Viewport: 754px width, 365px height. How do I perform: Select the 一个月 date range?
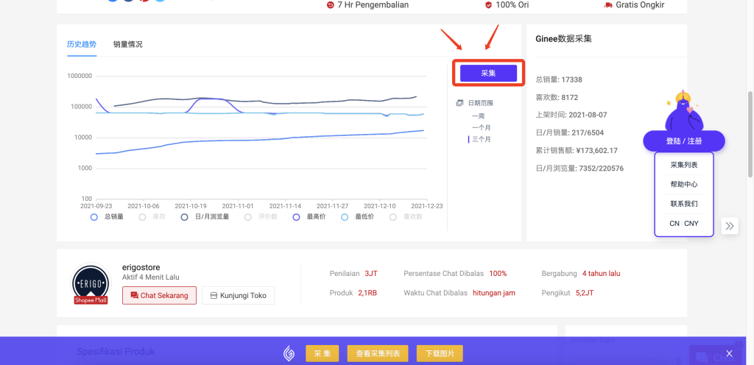coord(482,127)
